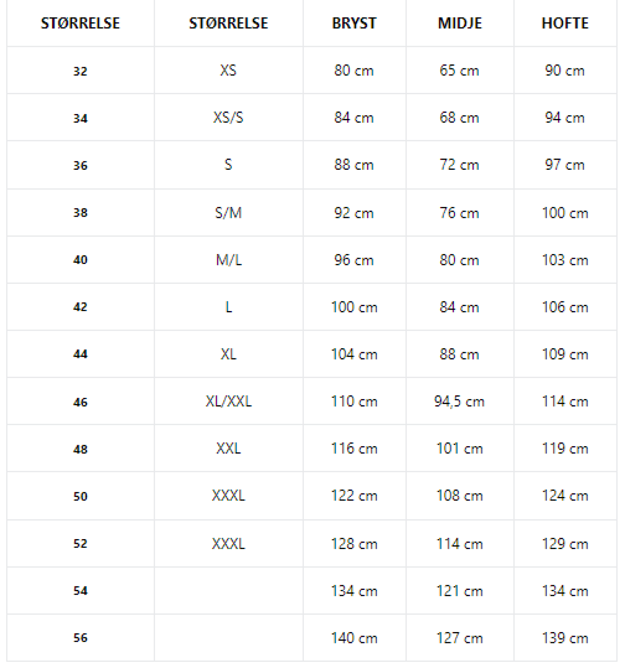Select the 127 cm midje value
Image resolution: width=625 pixels, height=668 pixels.
[x=459, y=638]
